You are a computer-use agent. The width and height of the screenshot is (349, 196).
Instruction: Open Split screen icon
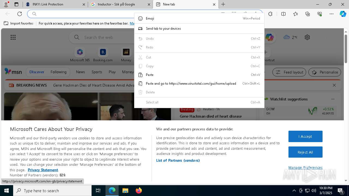[x=283, y=14]
